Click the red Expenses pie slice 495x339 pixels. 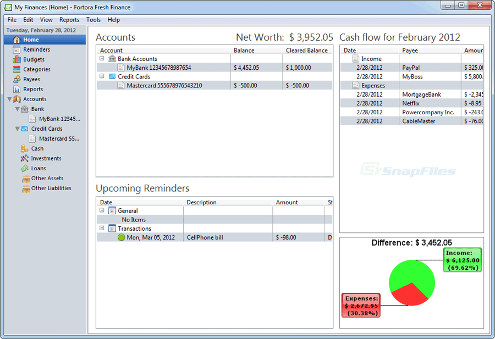point(410,295)
